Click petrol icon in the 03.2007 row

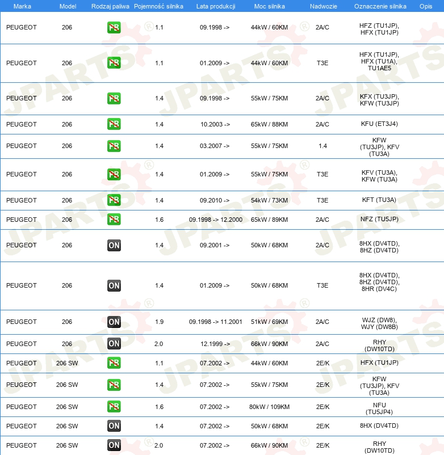point(114,146)
